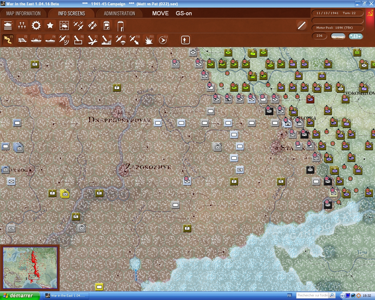Click the FR language indicator
This screenshot has height=300, width=375.
pos(289,296)
